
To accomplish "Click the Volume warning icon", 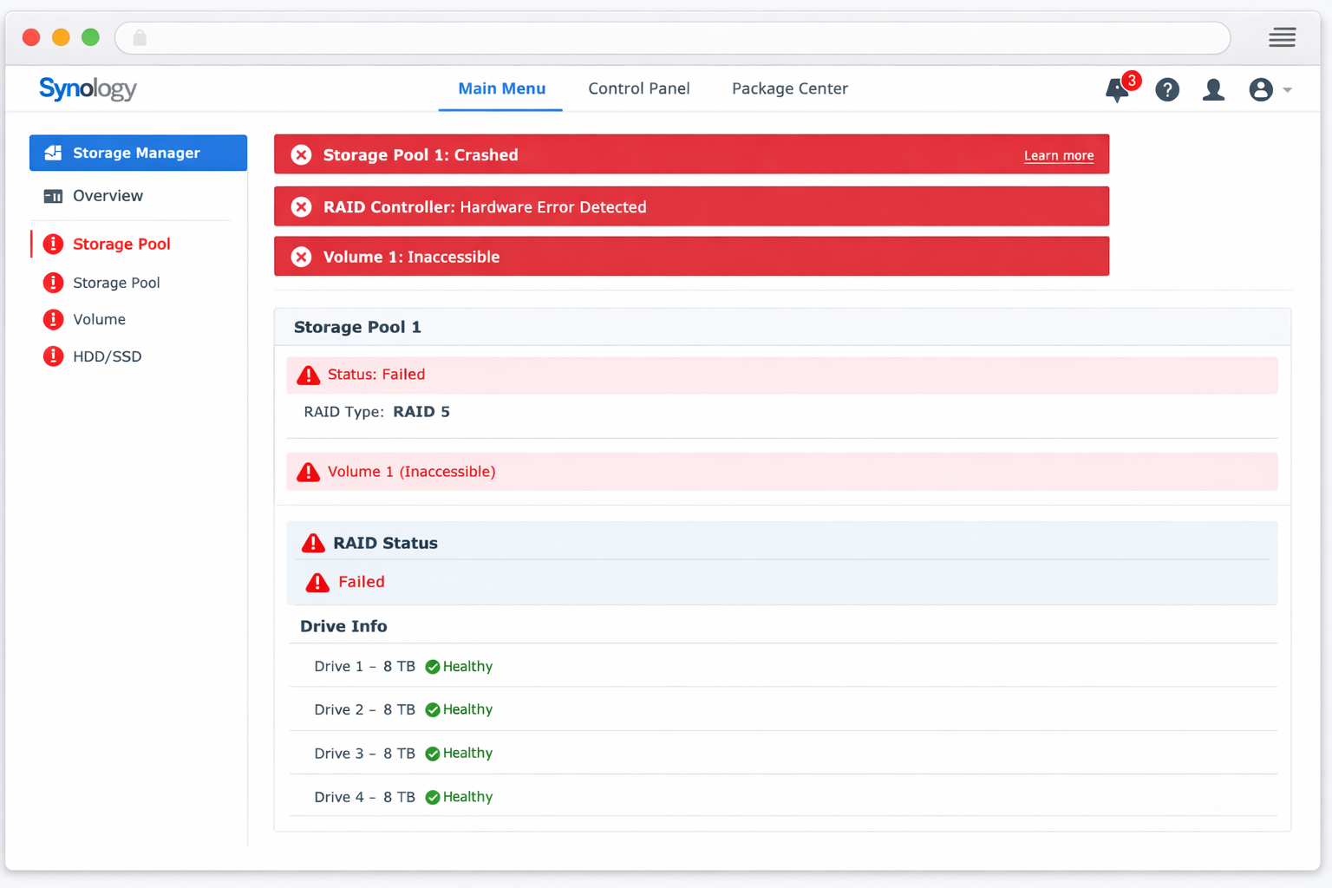I will pos(53,319).
